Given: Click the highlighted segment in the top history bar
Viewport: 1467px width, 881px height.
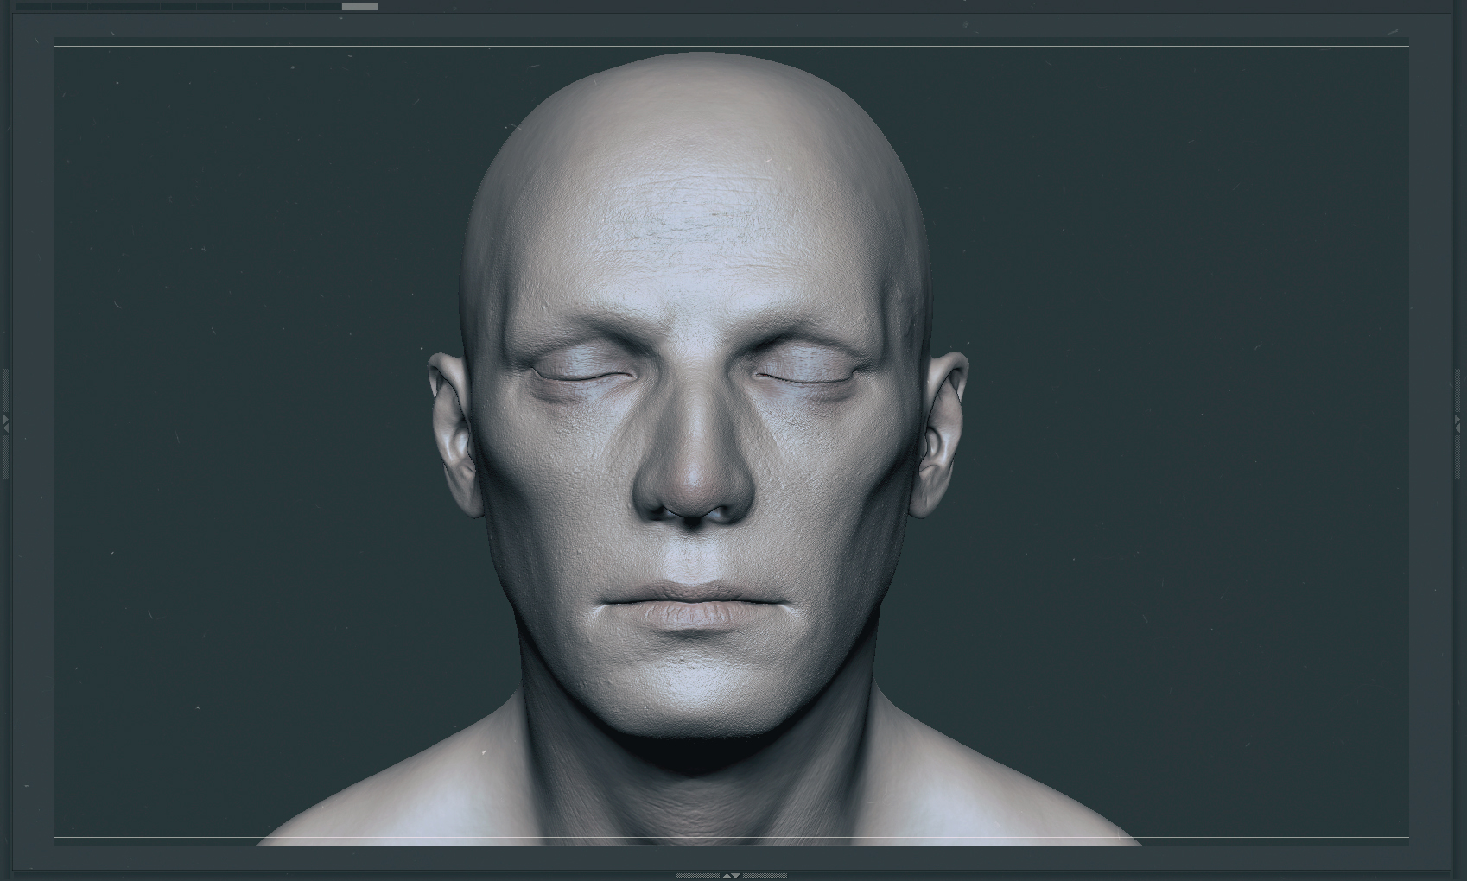Looking at the screenshot, I should click(359, 6).
